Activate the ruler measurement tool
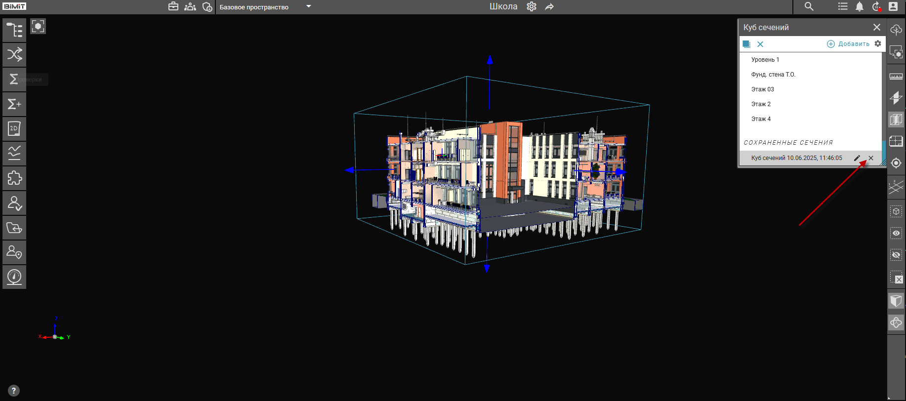The height and width of the screenshot is (401, 906). pyautogui.click(x=896, y=77)
